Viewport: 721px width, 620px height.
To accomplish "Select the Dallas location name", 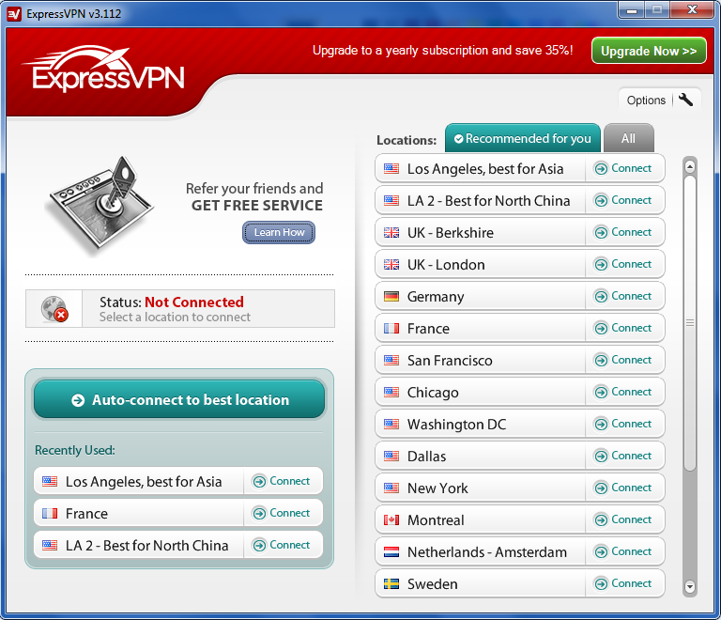I will click(426, 457).
